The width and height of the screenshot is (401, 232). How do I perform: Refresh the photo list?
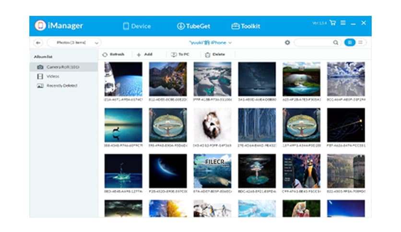coord(113,55)
